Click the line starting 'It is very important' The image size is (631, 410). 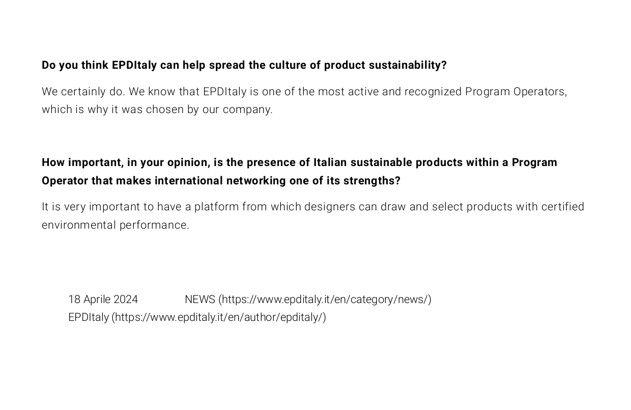coord(312,207)
